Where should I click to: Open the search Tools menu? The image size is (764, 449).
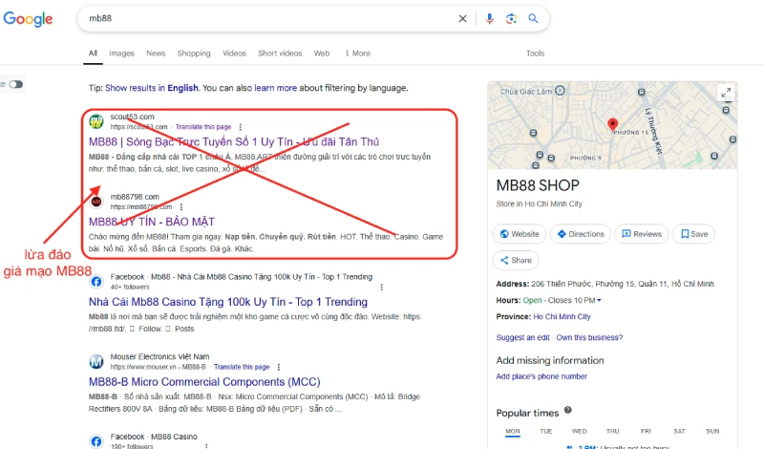(535, 53)
